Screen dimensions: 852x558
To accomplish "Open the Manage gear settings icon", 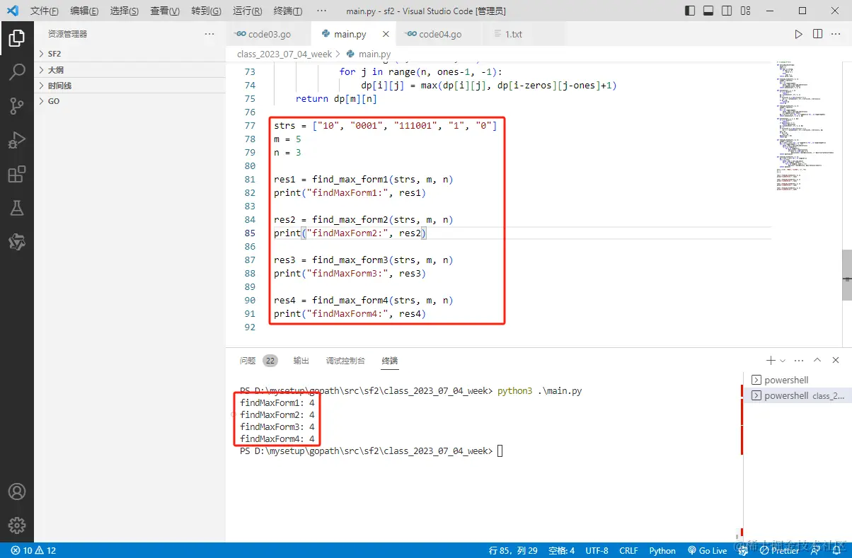I will tap(17, 525).
